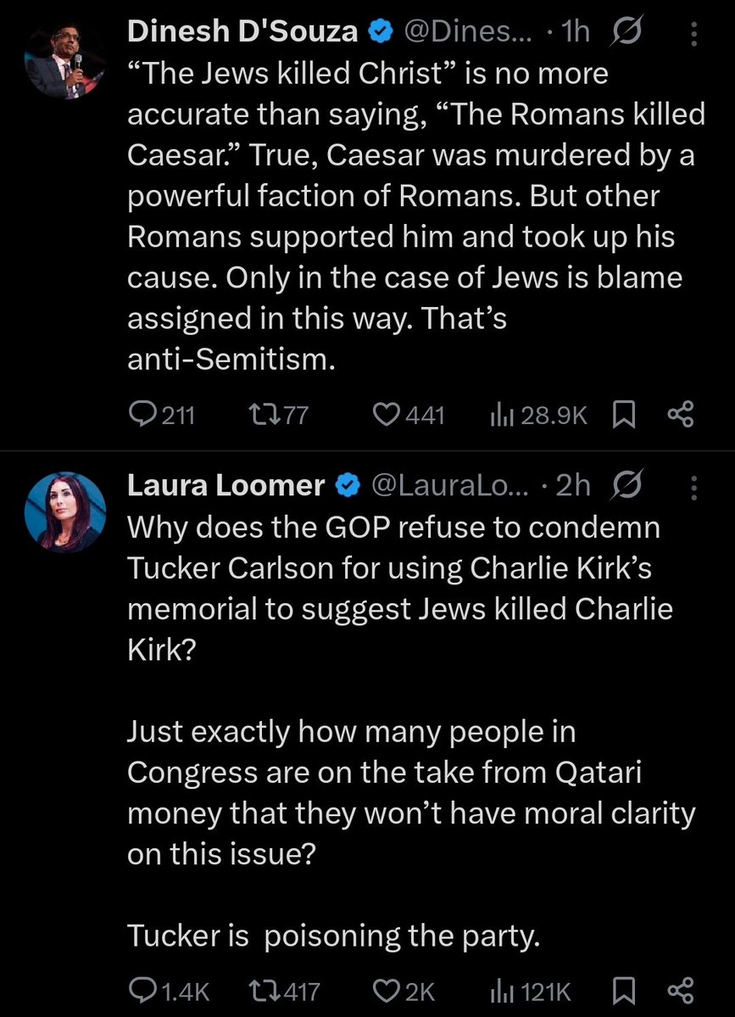This screenshot has width=735, height=1017.
Task: Visit Dinesh D'Souza's profile name link
Action: [242, 32]
